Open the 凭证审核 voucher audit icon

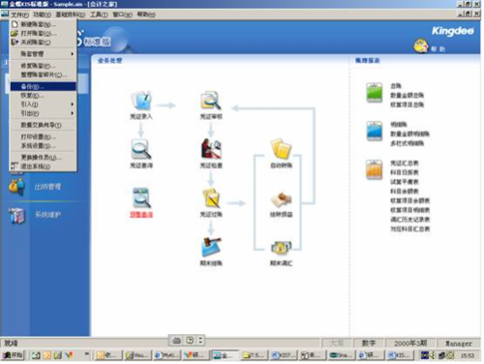(211, 100)
